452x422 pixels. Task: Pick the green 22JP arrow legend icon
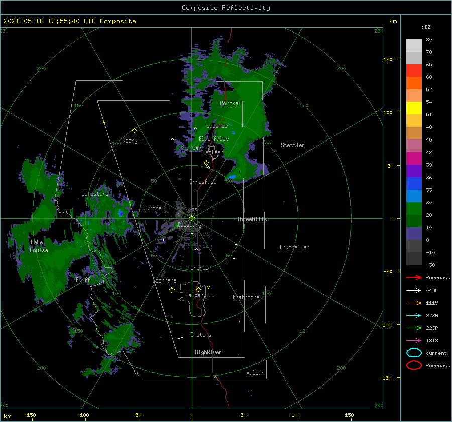point(414,328)
